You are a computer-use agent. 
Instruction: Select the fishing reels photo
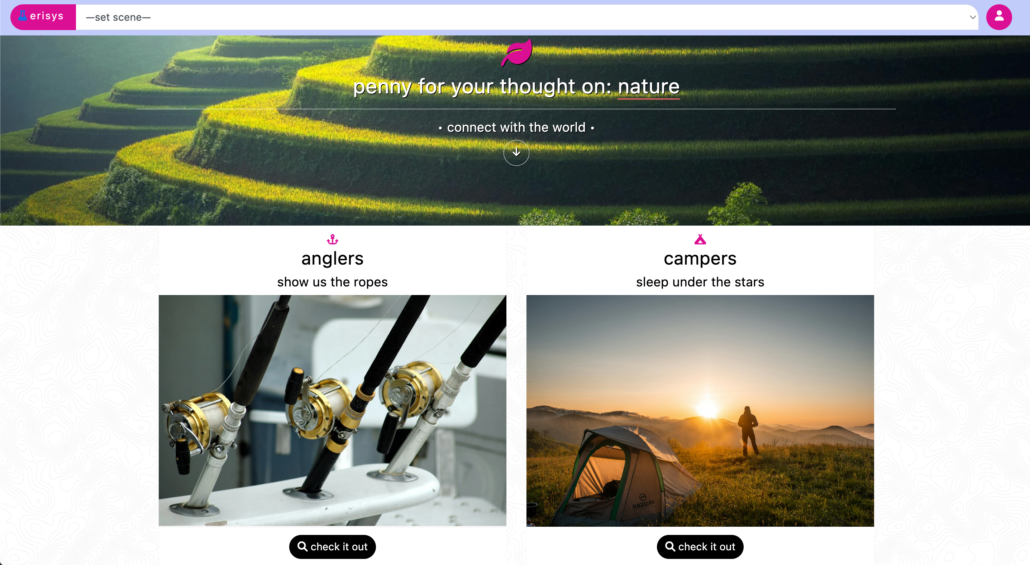332,410
